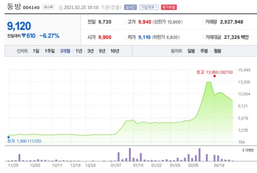This screenshot has height=173, width=257.
Task: Expand the 기업개요 dropdown
Action: coord(149,7)
